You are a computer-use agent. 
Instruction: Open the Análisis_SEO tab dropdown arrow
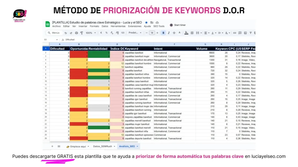click(137, 146)
